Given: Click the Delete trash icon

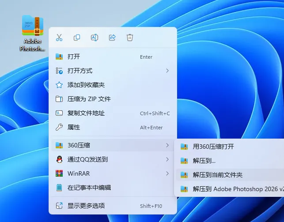Looking at the screenshot, I should (x=130, y=38).
